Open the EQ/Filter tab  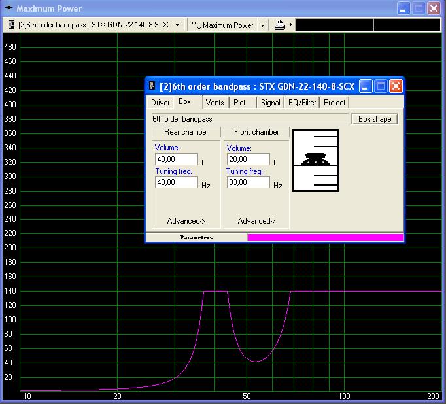coord(302,103)
